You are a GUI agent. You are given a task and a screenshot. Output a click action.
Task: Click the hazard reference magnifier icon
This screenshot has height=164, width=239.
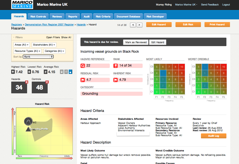point(83,65)
